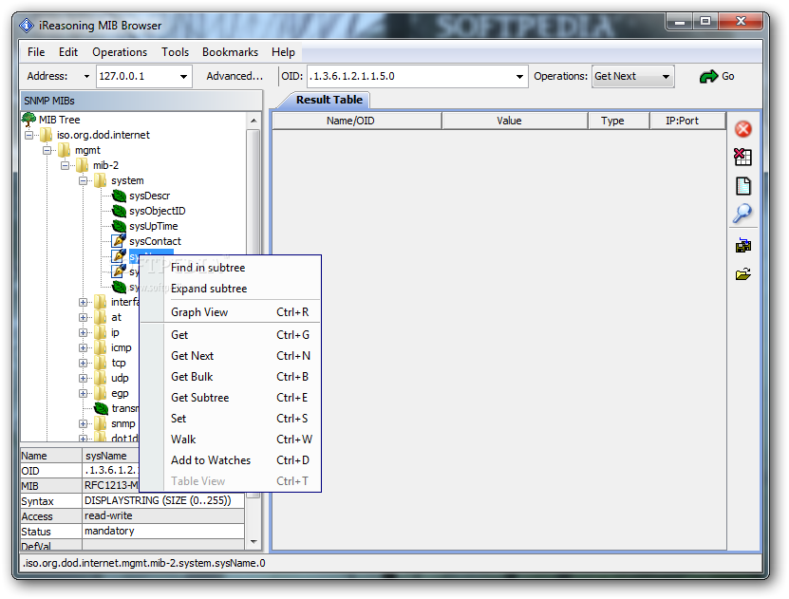Open the Help menu
The width and height of the screenshot is (789, 599).
(283, 52)
